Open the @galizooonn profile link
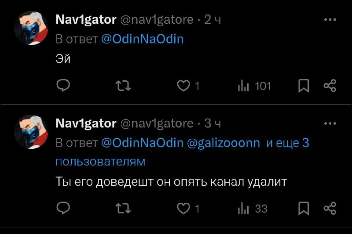 pos(224,143)
